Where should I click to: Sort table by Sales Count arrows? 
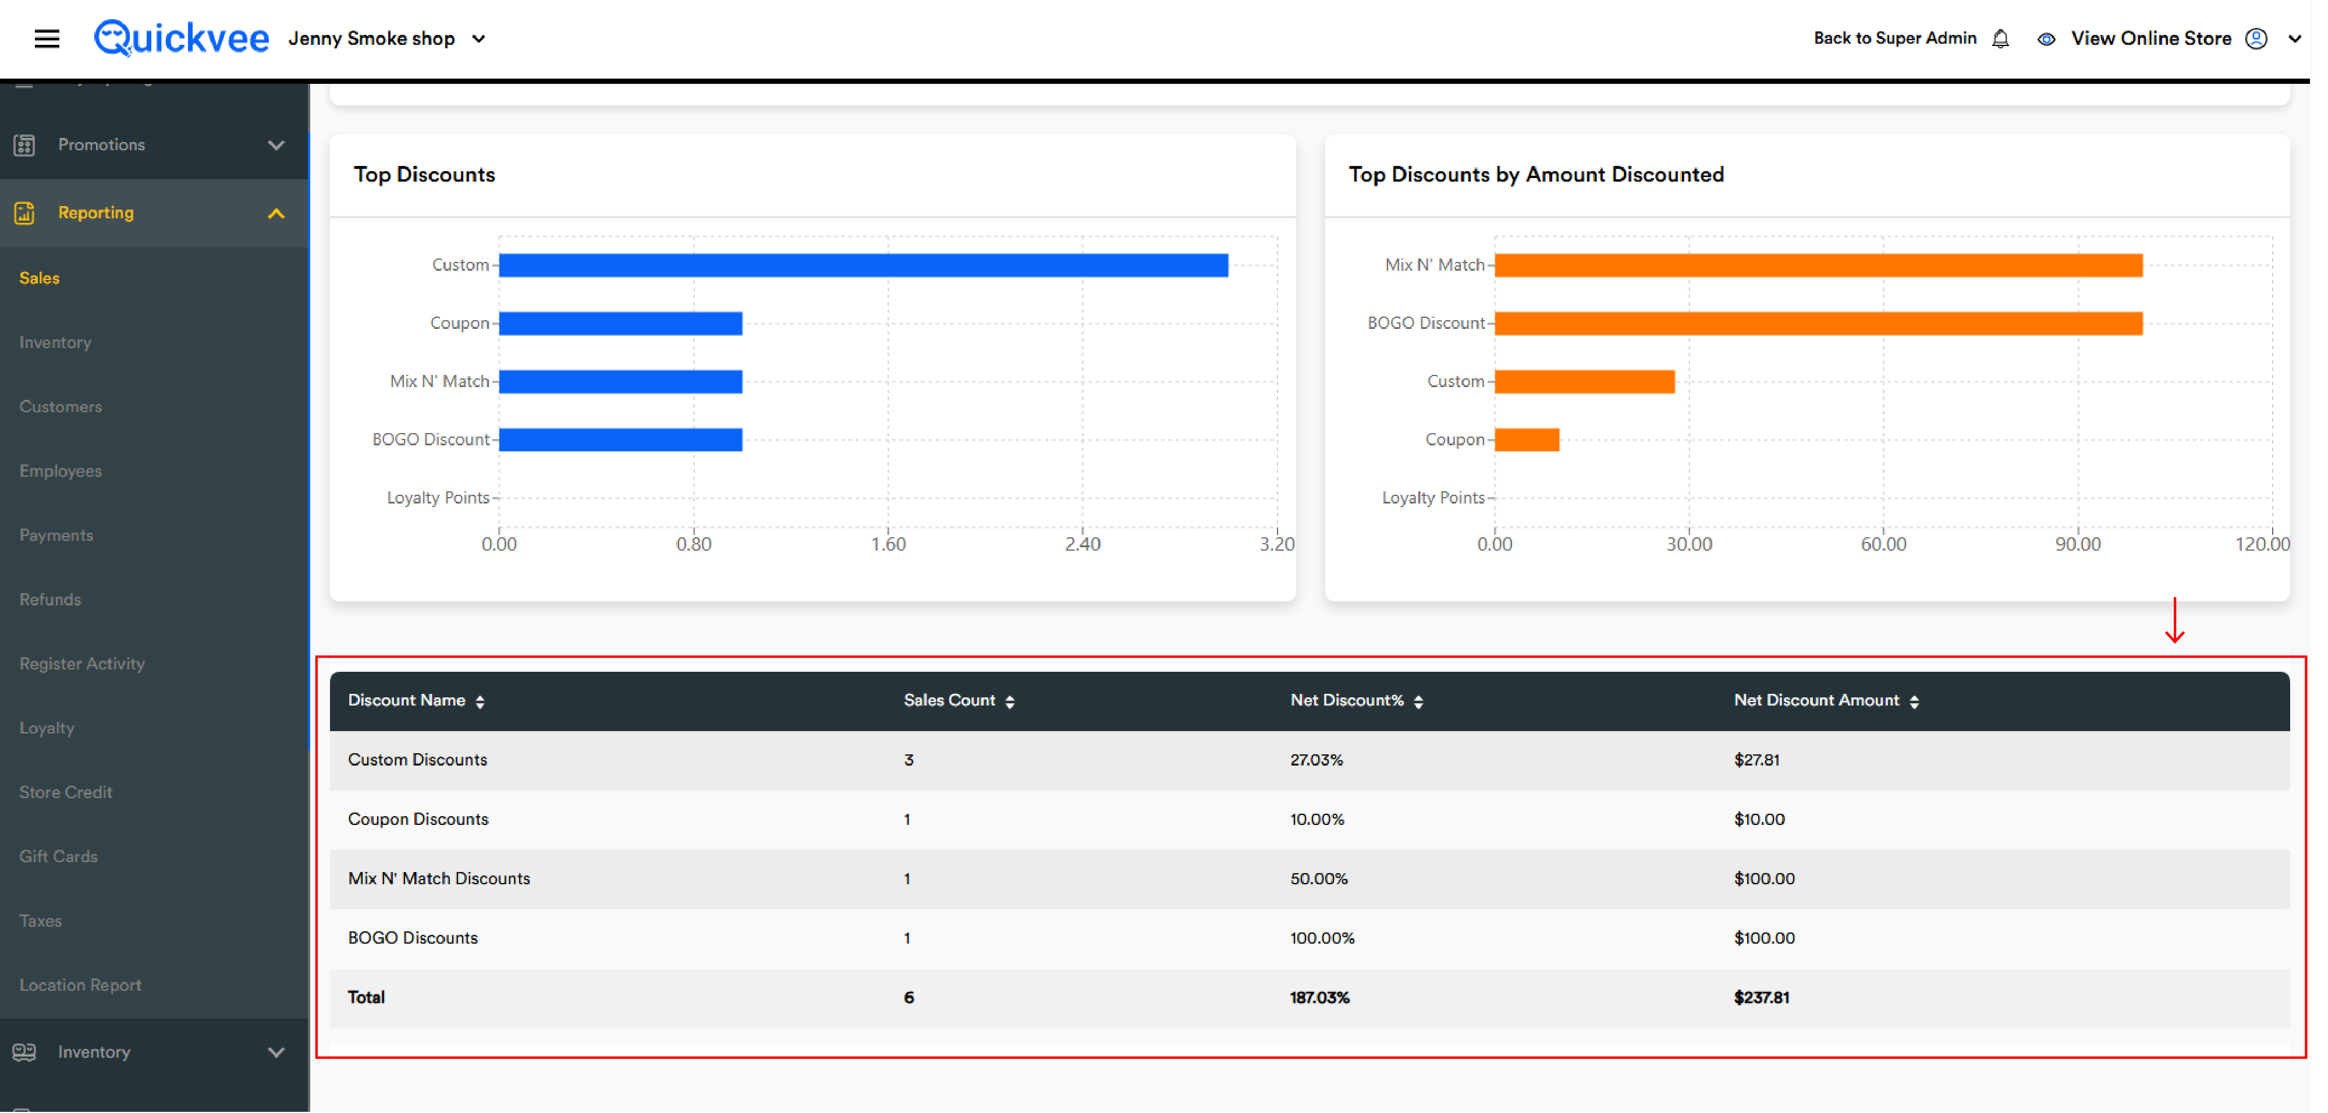click(1009, 701)
